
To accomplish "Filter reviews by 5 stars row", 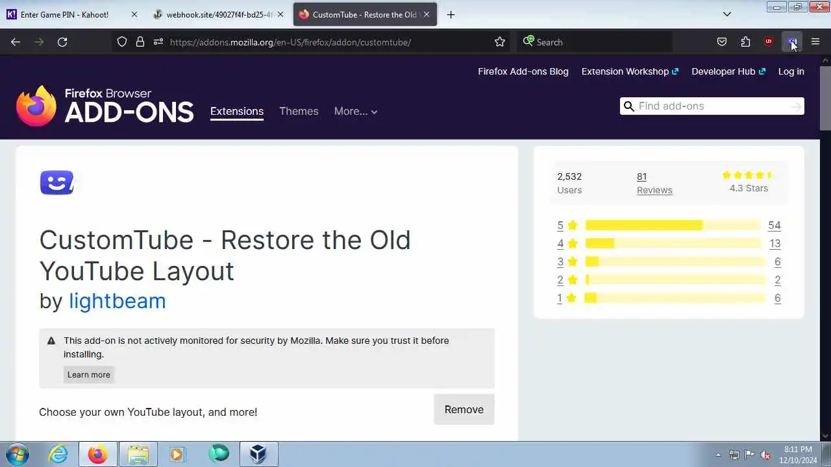I will pyautogui.click(x=669, y=225).
